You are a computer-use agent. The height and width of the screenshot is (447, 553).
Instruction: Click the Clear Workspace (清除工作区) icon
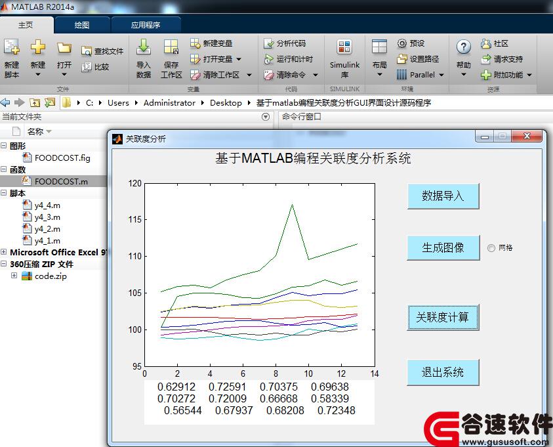195,75
